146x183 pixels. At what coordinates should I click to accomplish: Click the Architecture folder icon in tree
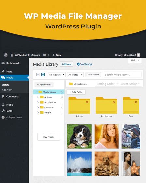click(42, 102)
